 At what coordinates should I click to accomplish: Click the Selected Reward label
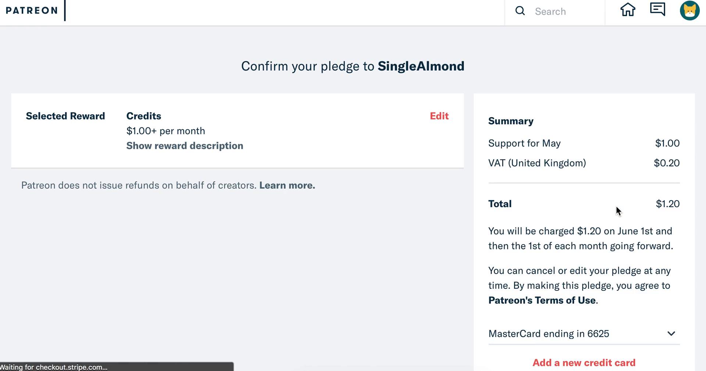click(x=65, y=116)
